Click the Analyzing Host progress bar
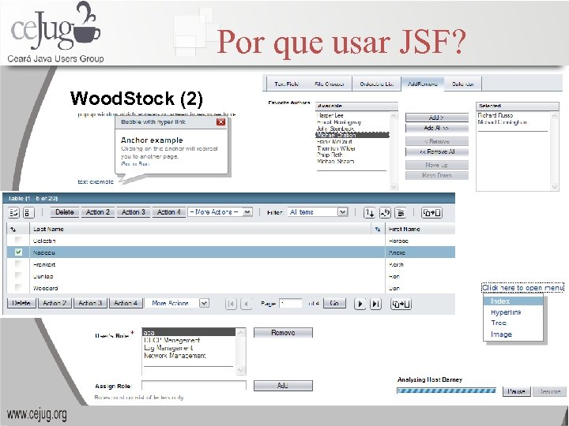This screenshot has width=569, height=426. (x=447, y=390)
